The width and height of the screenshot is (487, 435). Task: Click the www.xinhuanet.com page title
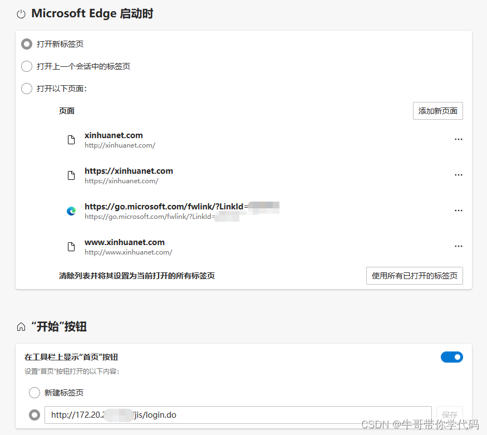click(x=125, y=242)
